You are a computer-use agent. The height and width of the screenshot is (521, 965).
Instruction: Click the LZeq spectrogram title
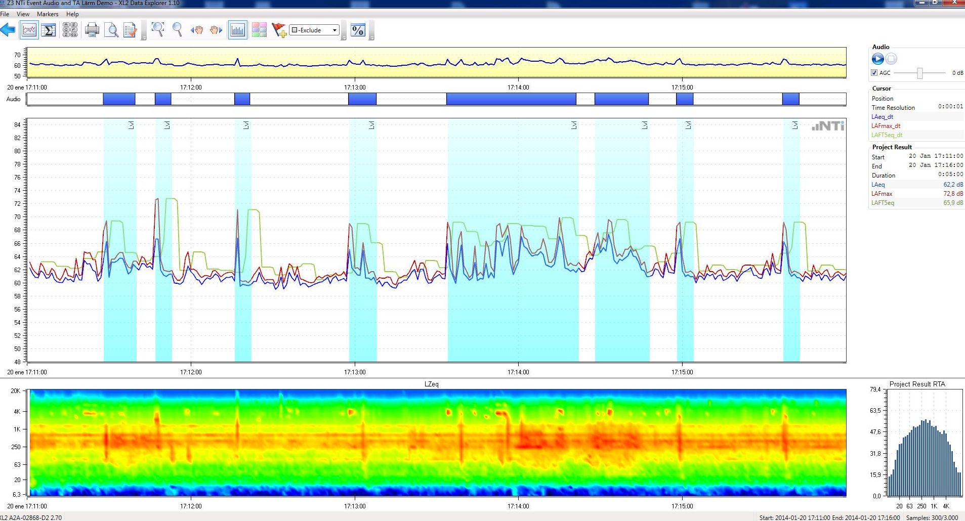[432, 384]
